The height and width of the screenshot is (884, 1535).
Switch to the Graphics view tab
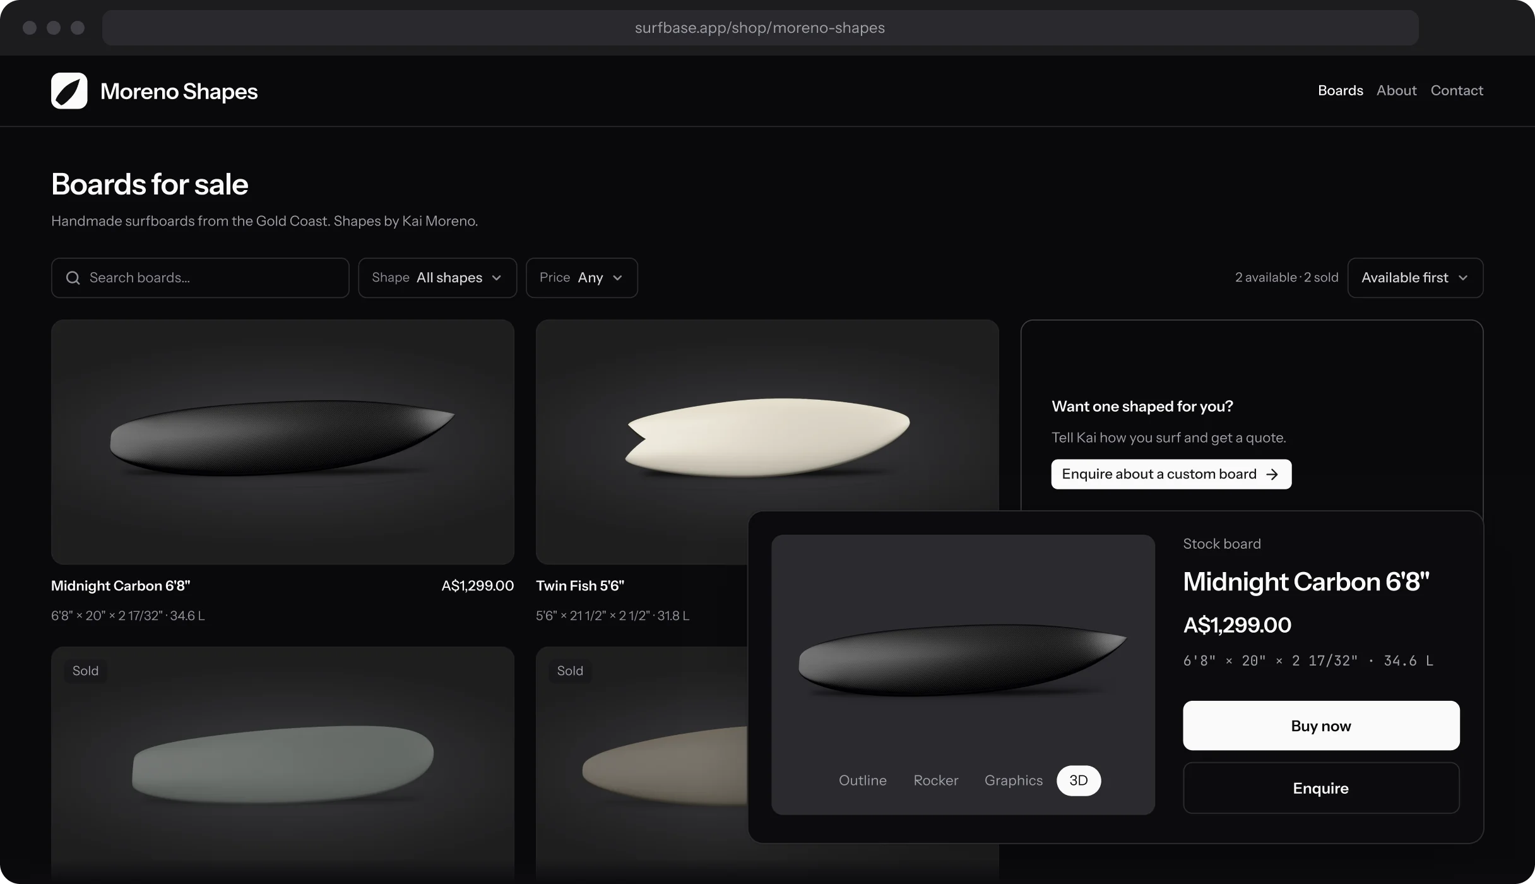[1013, 780]
